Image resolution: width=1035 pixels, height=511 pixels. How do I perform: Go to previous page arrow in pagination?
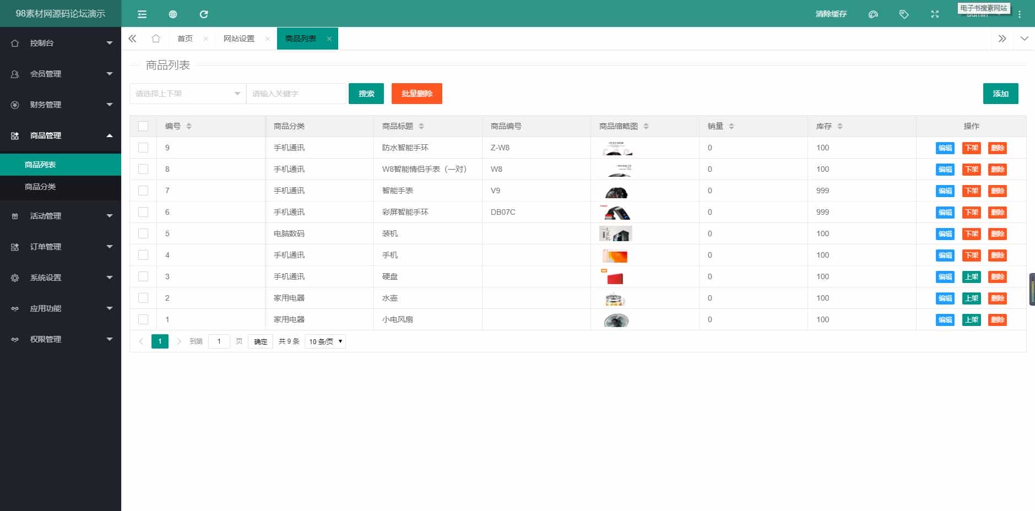pyautogui.click(x=141, y=341)
